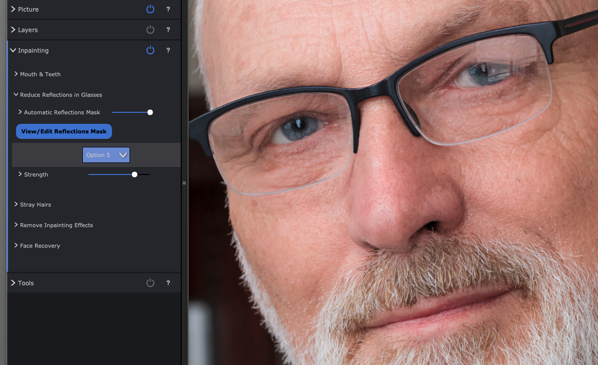Expand the Layers section
598x365 pixels.
tap(13, 30)
